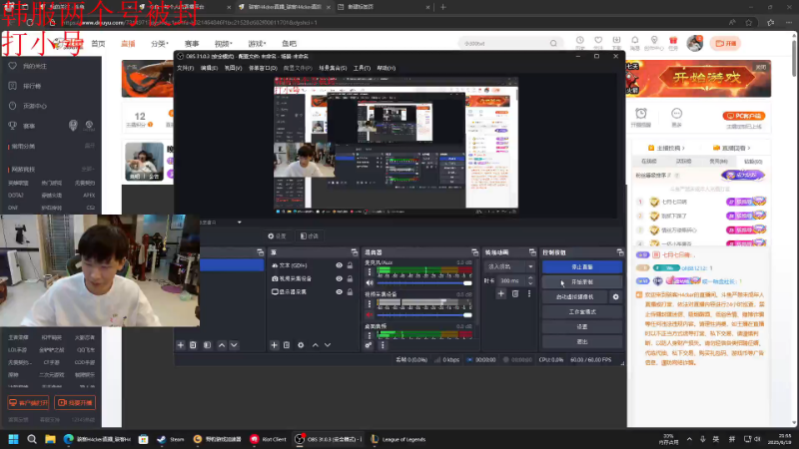Click transition duration field 300 ms

pos(511,280)
